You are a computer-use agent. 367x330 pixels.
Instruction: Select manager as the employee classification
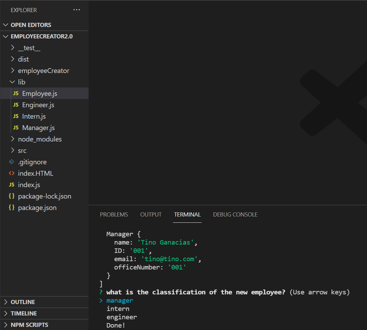click(x=120, y=300)
